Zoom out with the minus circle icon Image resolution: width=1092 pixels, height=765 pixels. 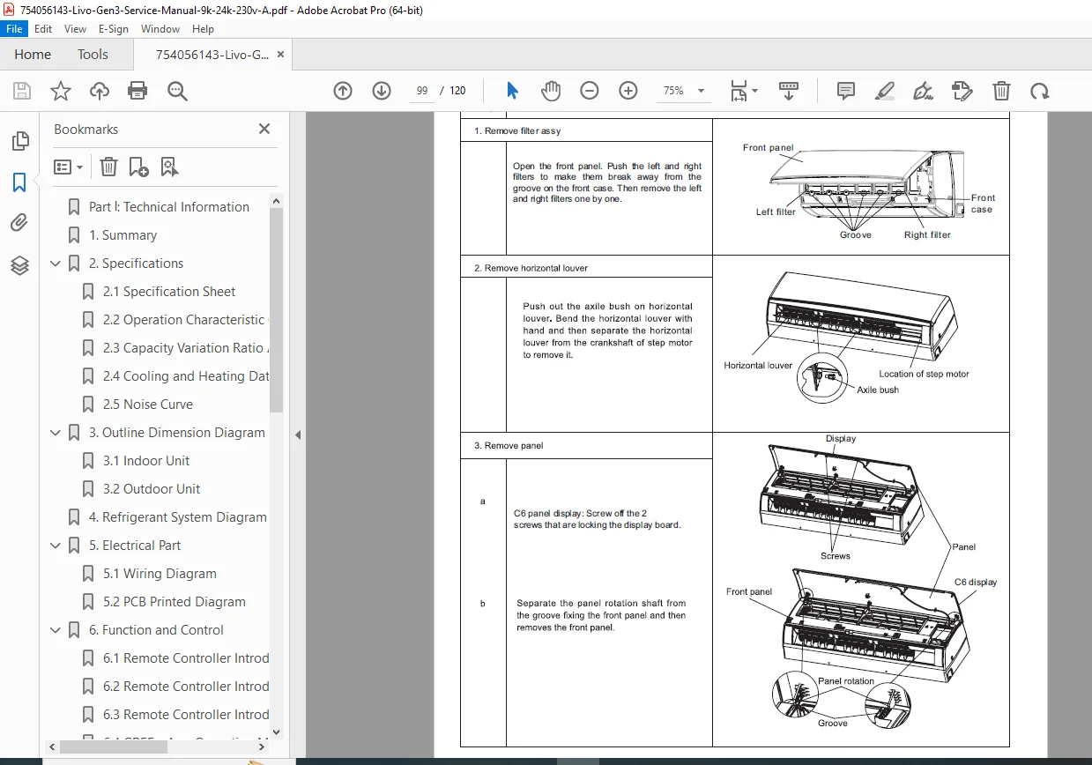point(590,91)
